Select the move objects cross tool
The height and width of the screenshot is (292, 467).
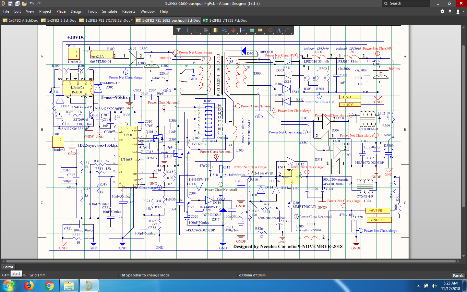point(187,30)
